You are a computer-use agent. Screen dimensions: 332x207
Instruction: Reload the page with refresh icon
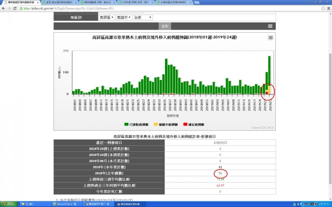tap(15, 8)
